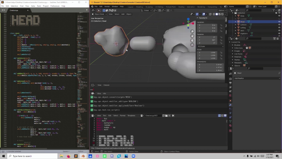Open the Texture properties tab icon
282x159 pixels.
(231, 131)
